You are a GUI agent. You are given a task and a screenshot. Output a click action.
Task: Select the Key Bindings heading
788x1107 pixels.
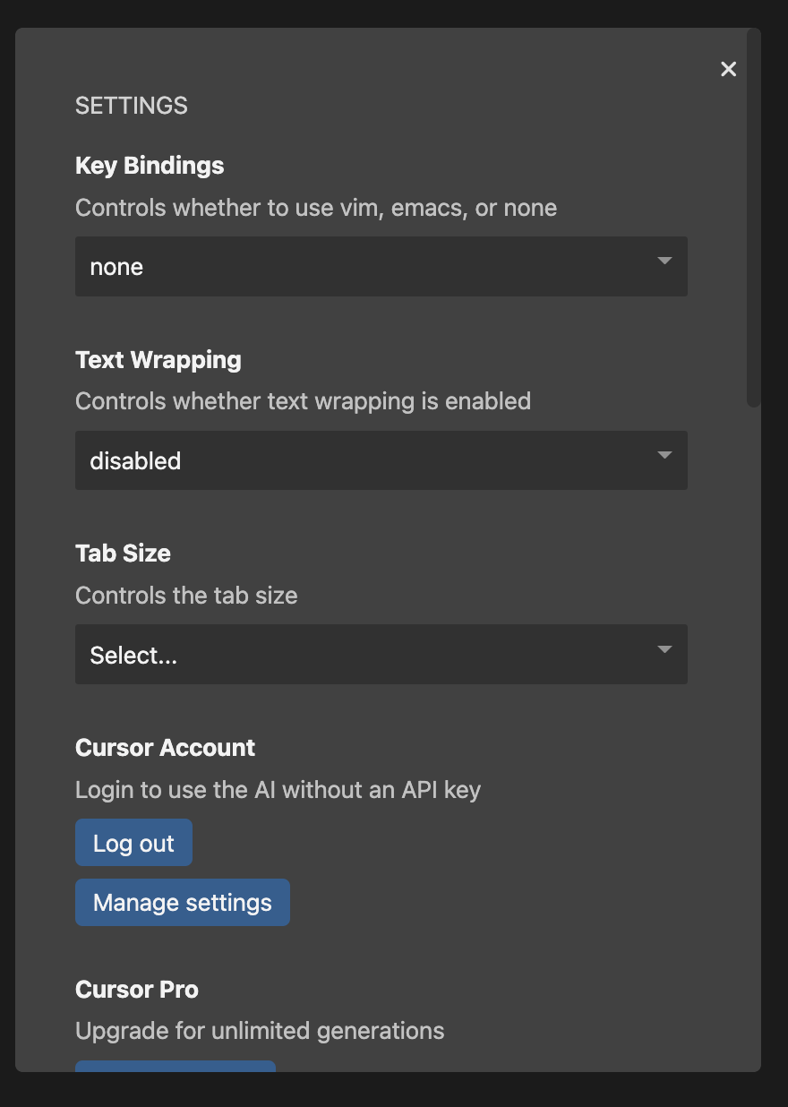pos(150,166)
